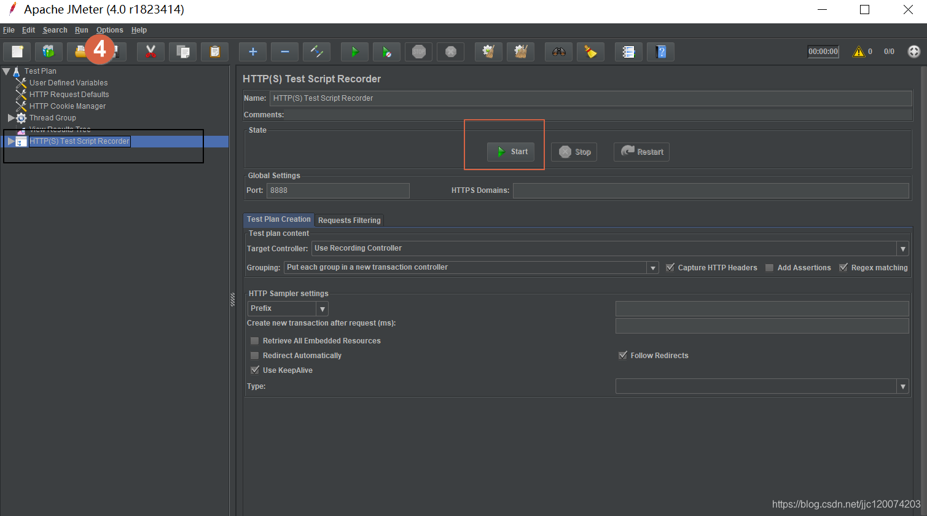Open the Target Controller dropdown
This screenshot has height=516, width=927.
click(903, 249)
